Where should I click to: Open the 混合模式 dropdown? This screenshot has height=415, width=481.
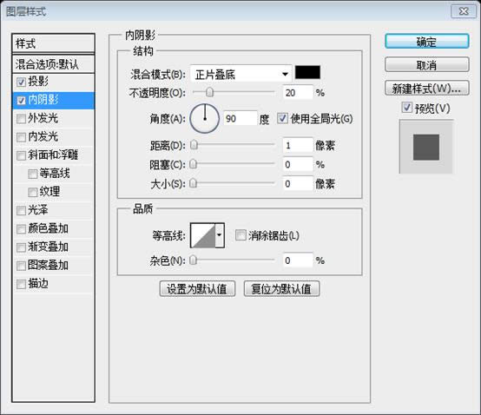click(x=241, y=74)
